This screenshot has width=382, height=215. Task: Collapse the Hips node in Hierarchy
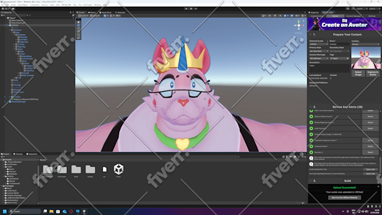(x=12, y=33)
